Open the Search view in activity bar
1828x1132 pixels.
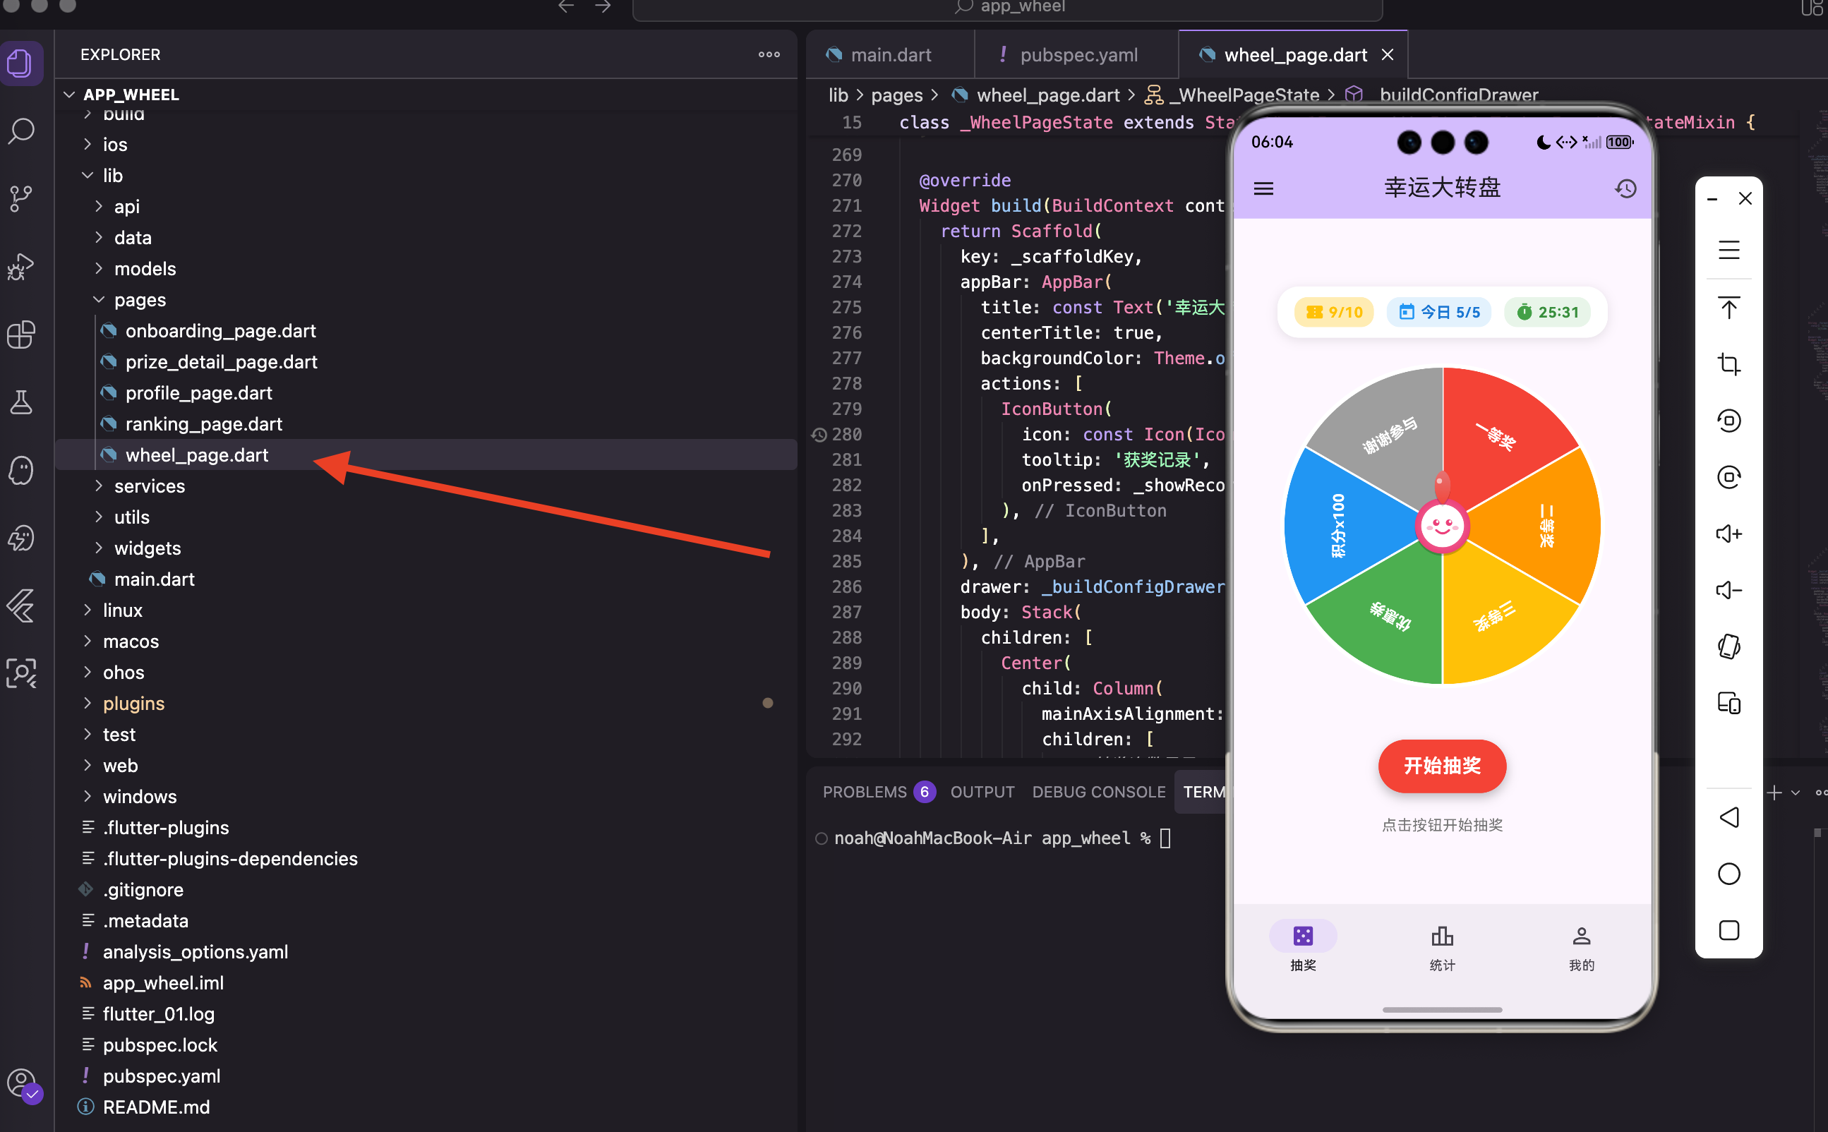tap(22, 131)
